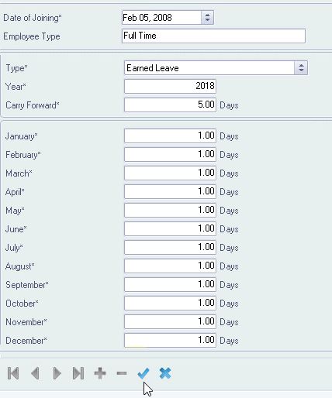This screenshot has height=398, width=332.
Task: Click the Employee Type field
Action: (213, 36)
